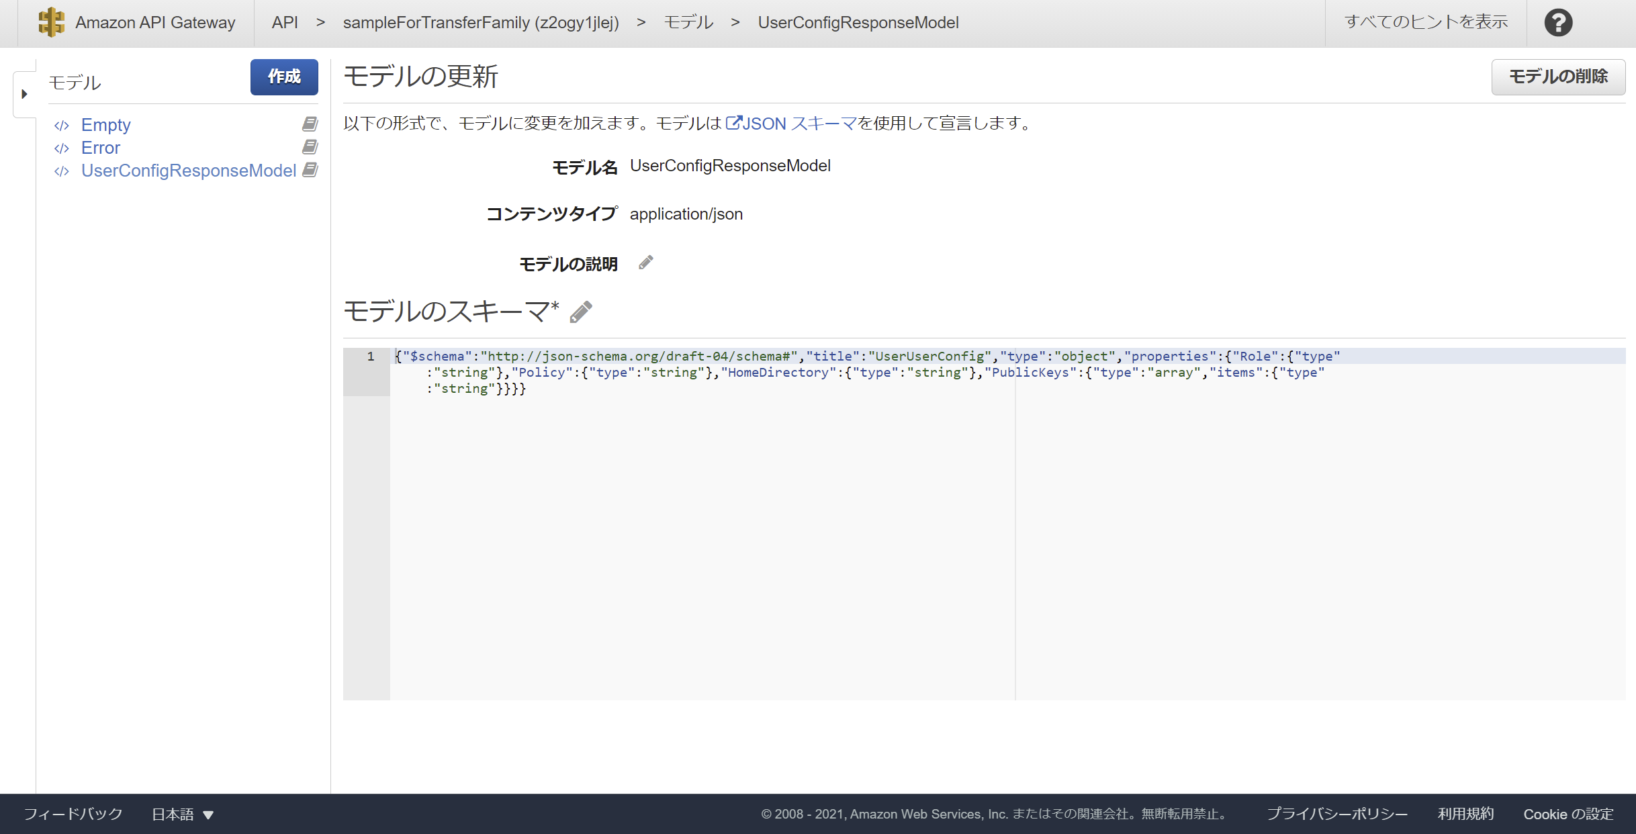Image resolution: width=1636 pixels, height=834 pixels.
Task: Edit the model description with the pencil icon
Action: click(x=646, y=263)
